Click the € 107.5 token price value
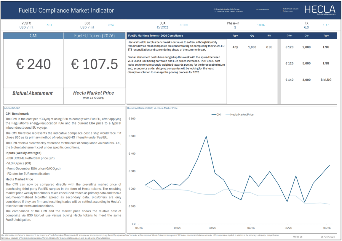This screenshot has width=342, height=241. 95,64
